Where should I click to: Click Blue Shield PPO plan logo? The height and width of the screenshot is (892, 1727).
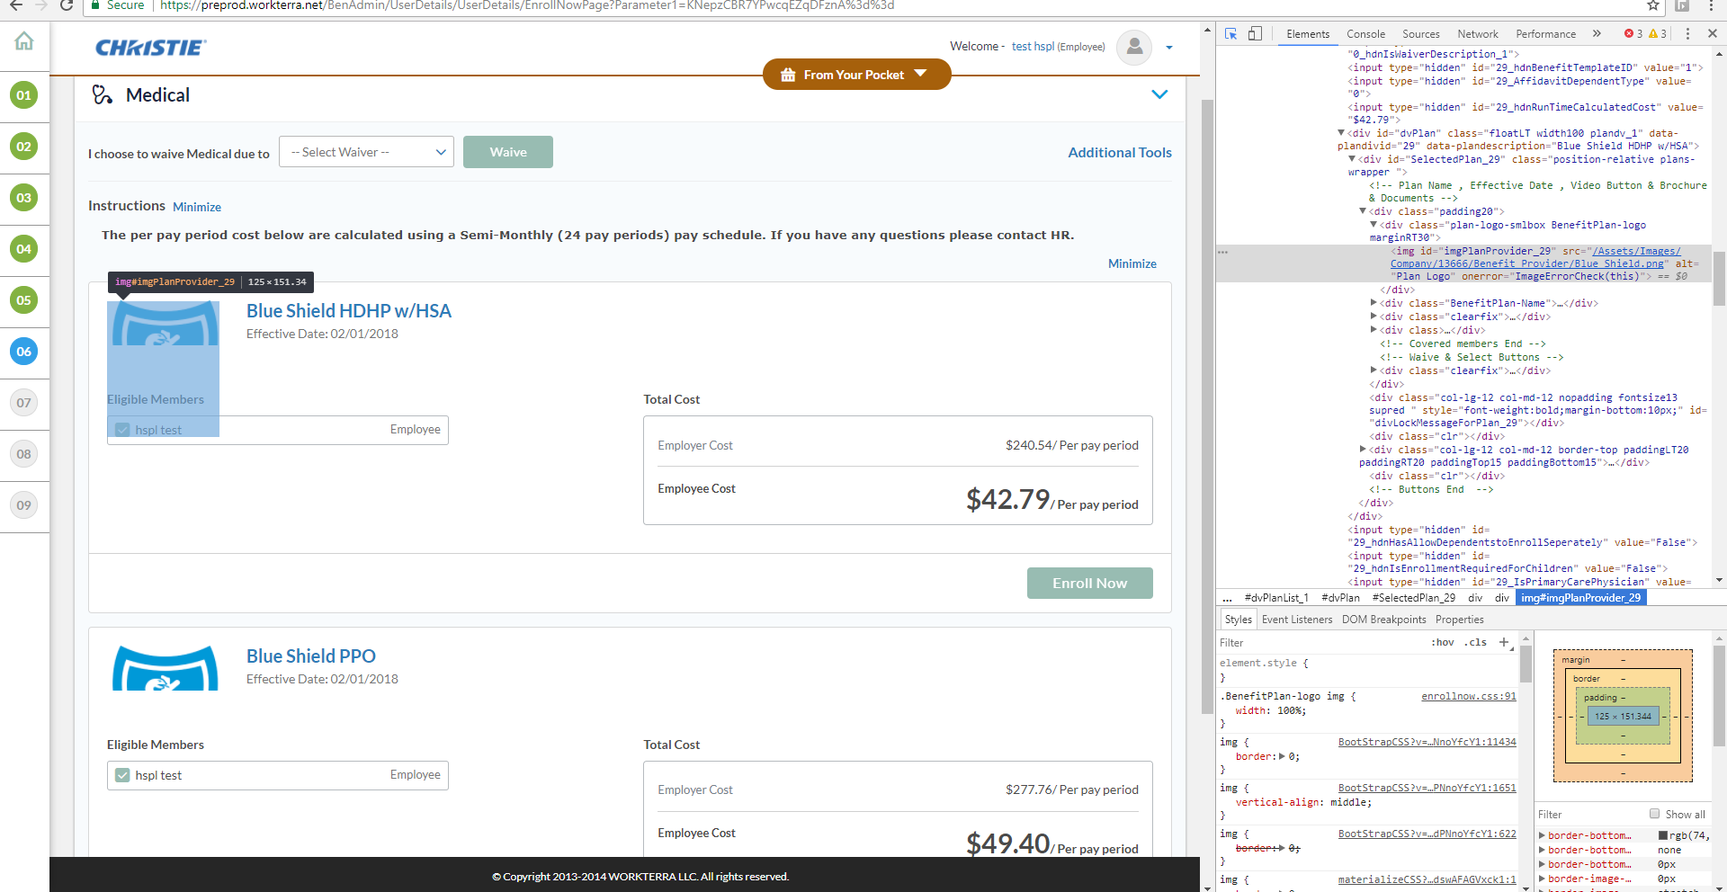[165, 668]
